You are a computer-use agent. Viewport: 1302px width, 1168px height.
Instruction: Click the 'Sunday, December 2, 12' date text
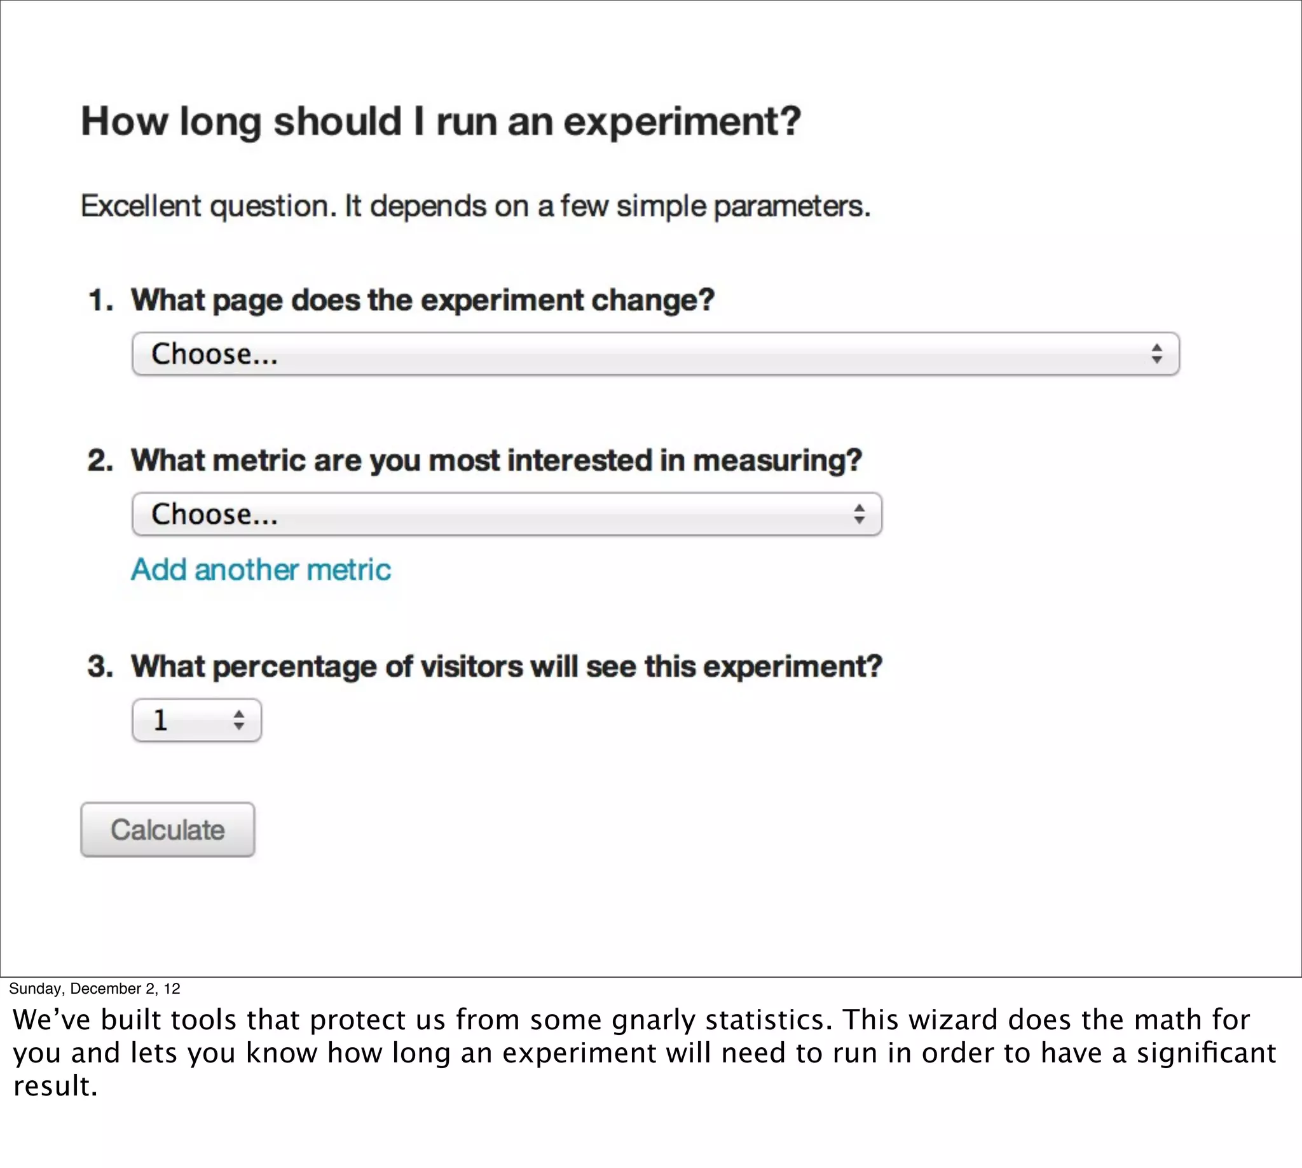(x=94, y=989)
